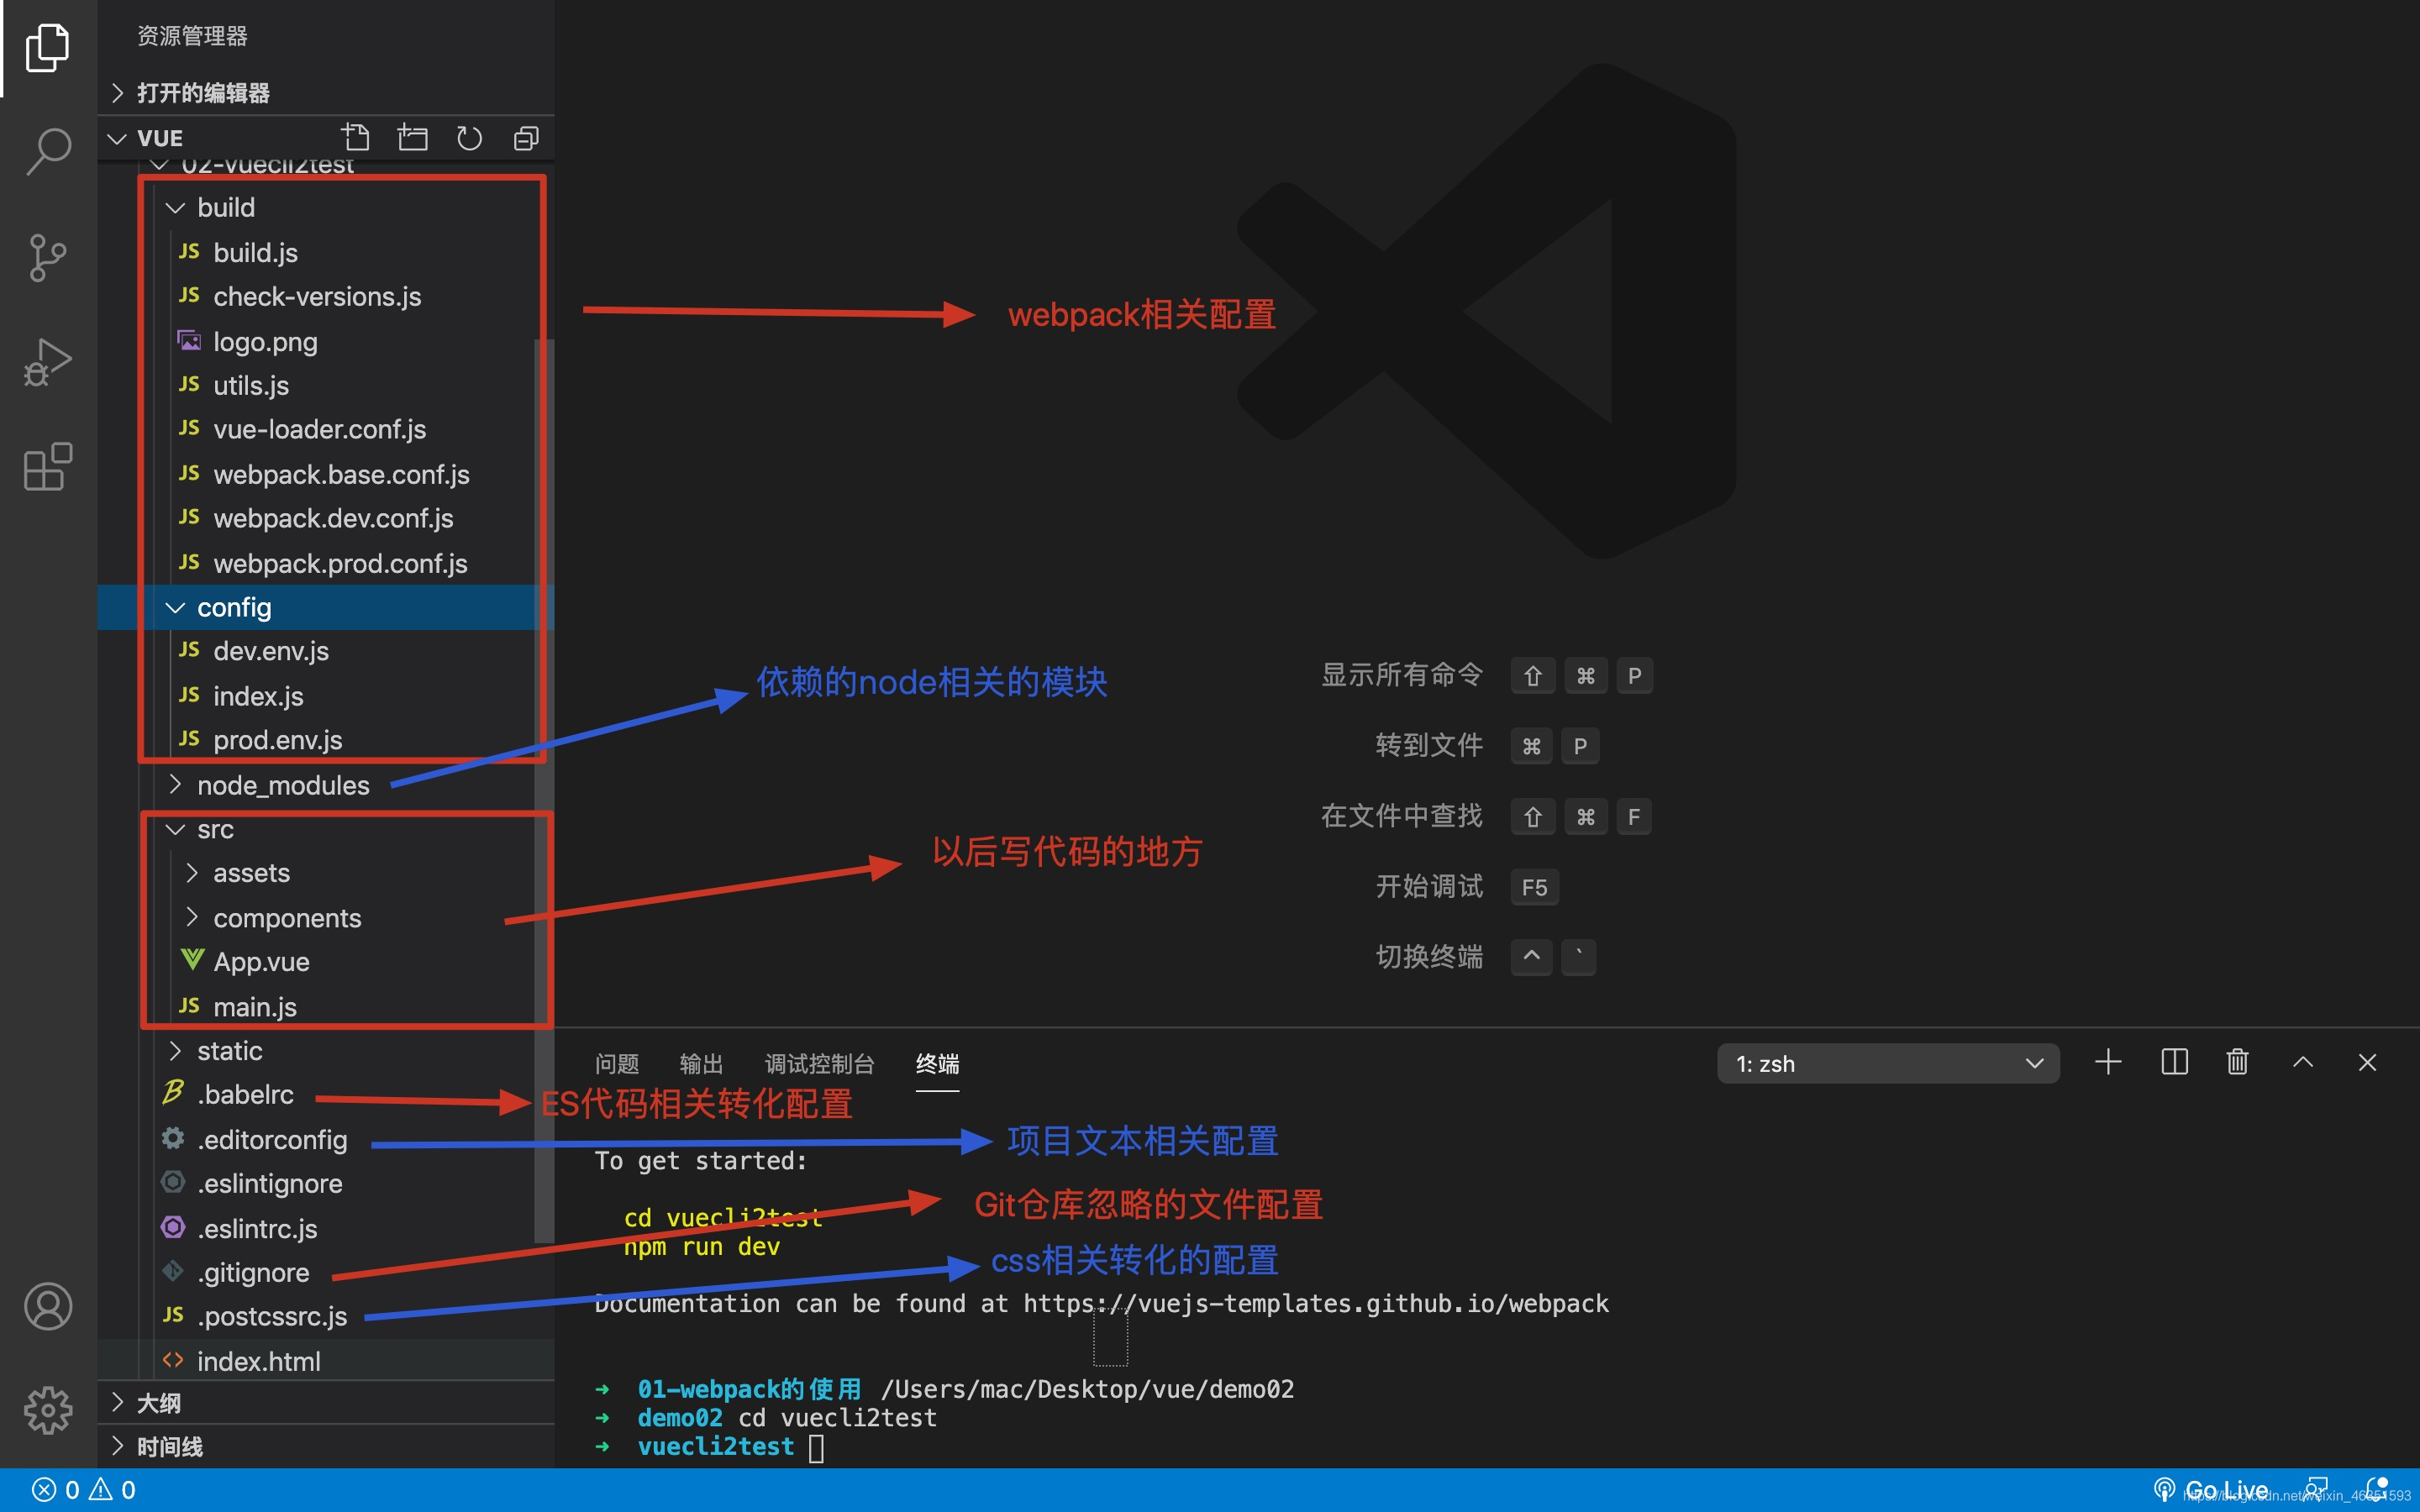This screenshot has height=1512, width=2420.
Task: Click the errors count in status bar
Action: point(56,1490)
